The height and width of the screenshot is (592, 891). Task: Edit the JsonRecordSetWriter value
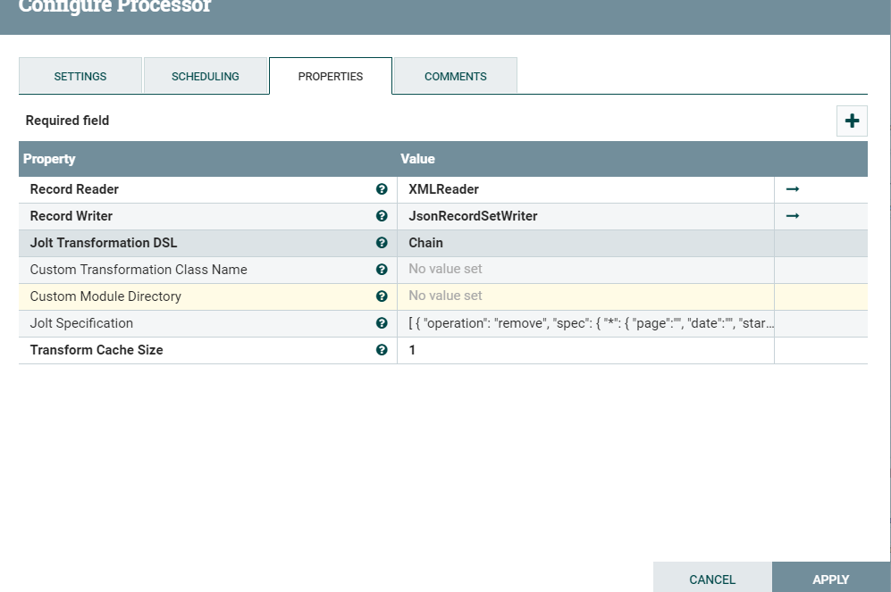(585, 216)
